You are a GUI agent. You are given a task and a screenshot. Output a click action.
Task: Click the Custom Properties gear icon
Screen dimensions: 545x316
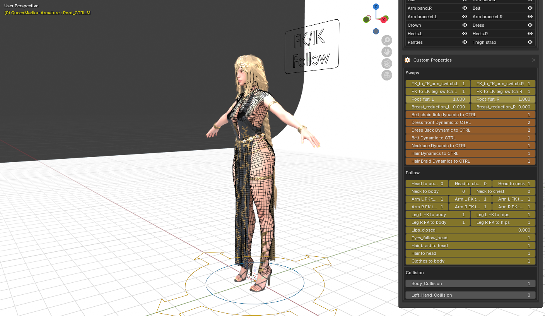click(x=407, y=60)
